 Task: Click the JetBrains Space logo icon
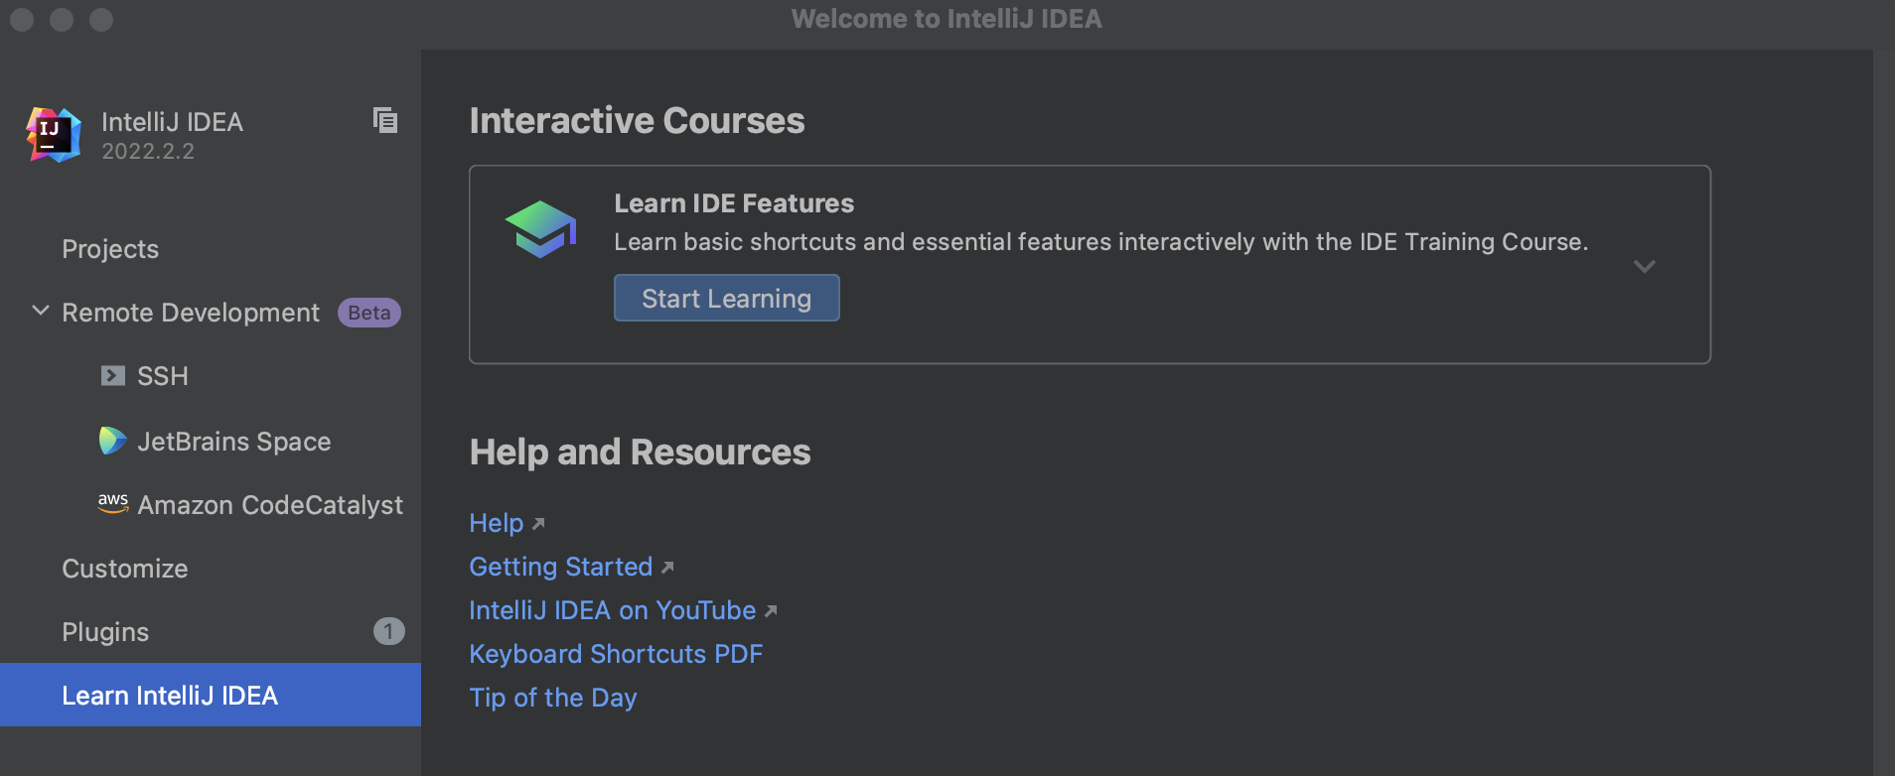(113, 441)
